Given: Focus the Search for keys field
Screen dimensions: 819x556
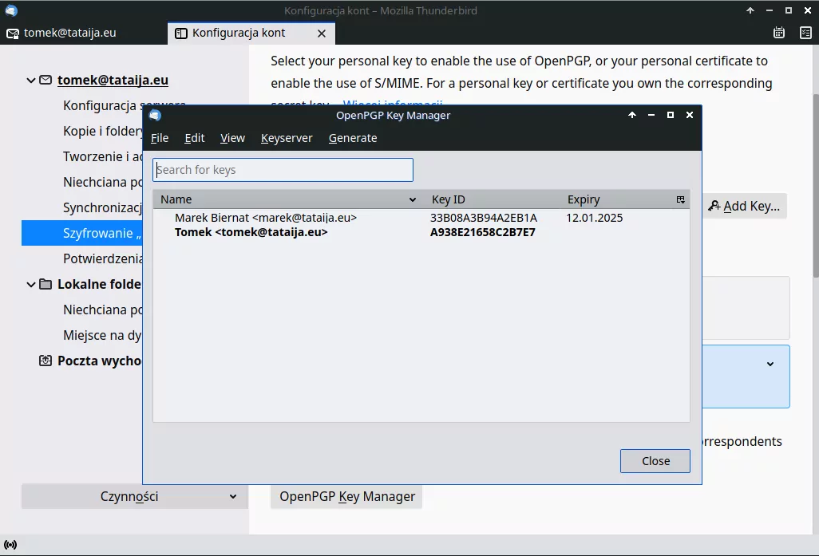Looking at the screenshot, I should [x=283, y=170].
